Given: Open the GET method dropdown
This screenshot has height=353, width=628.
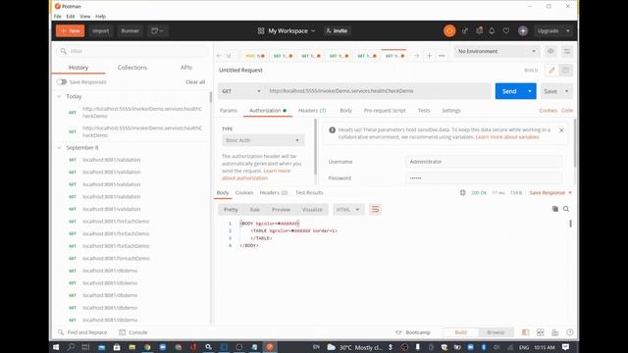Looking at the screenshot, I should [x=241, y=91].
